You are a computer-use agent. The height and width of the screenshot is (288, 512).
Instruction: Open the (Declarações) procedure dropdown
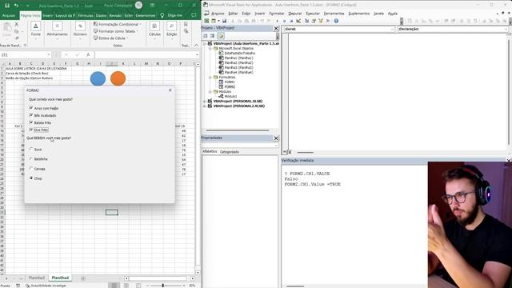coord(506,29)
